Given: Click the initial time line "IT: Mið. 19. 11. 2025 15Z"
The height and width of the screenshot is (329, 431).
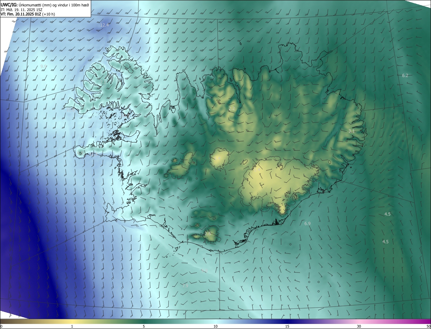Looking at the screenshot, I should (x=22, y=10).
